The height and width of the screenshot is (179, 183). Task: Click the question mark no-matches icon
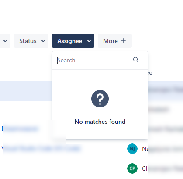point(100,99)
